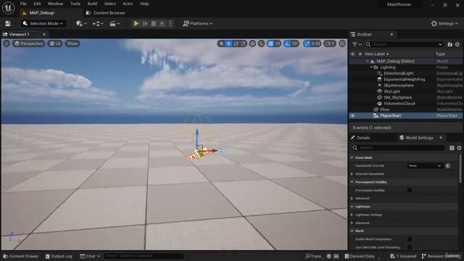Open the viewport options hamburger menu
Screen dimensions: 464x261
point(7,43)
